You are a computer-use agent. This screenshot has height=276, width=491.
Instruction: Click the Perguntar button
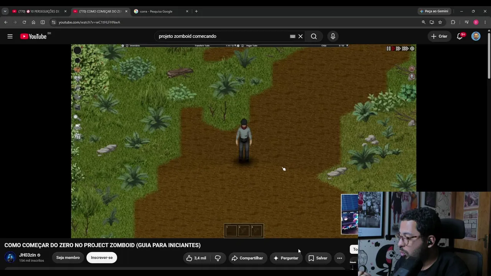point(286,258)
